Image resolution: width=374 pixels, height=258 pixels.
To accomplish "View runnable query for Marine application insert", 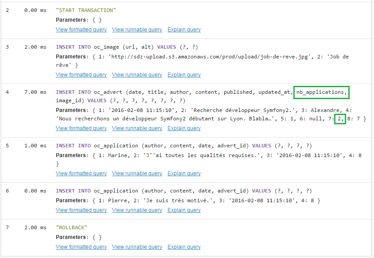I will tap(137, 173).
